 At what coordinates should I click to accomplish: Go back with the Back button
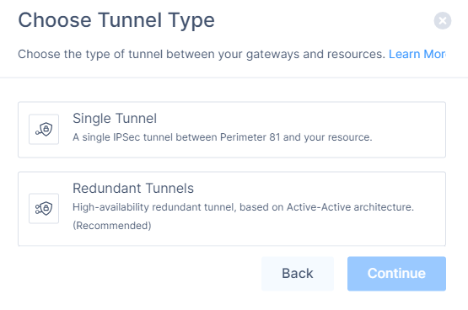click(x=298, y=273)
